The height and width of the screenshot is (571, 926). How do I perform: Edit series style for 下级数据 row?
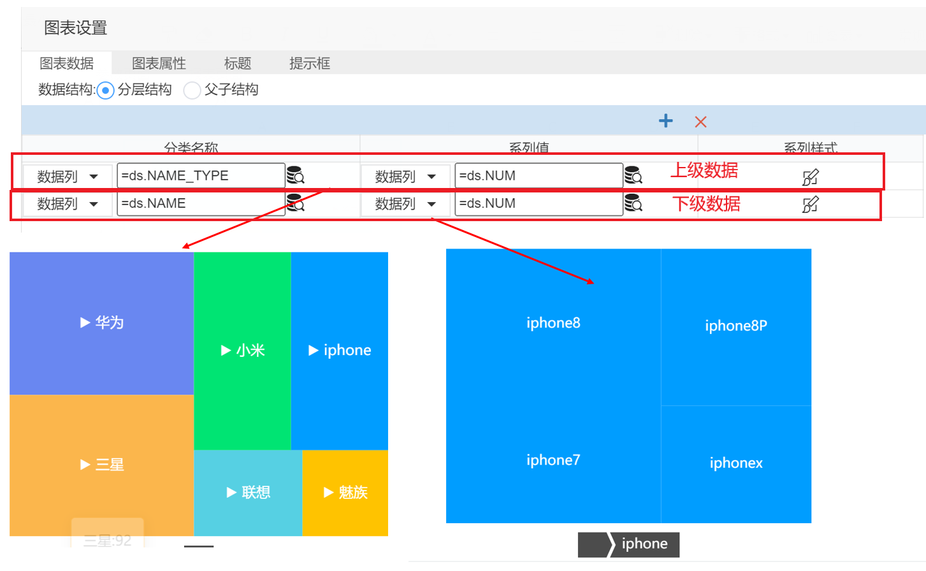(810, 205)
